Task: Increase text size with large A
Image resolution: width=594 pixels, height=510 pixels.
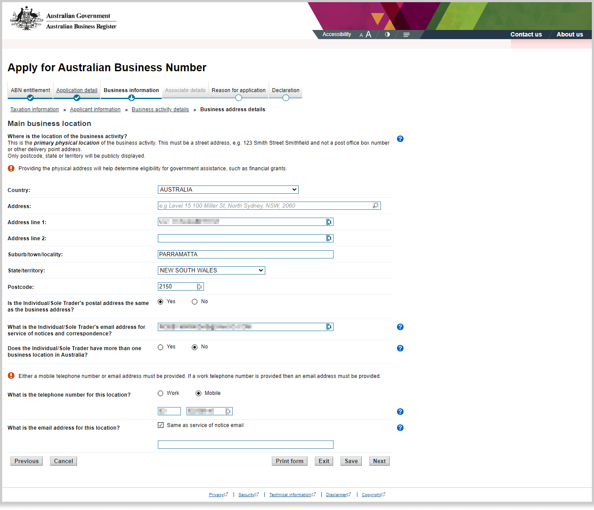Action: click(368, 34)
